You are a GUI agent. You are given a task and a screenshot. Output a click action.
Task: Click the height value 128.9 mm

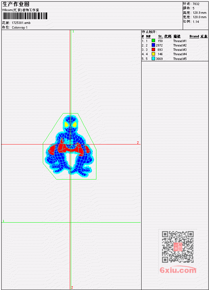(x=200, y=13)
